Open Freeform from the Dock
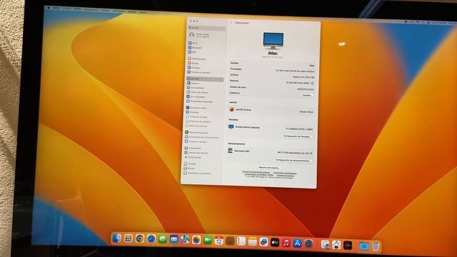This screenshot has width=457, height=257. 263,241
